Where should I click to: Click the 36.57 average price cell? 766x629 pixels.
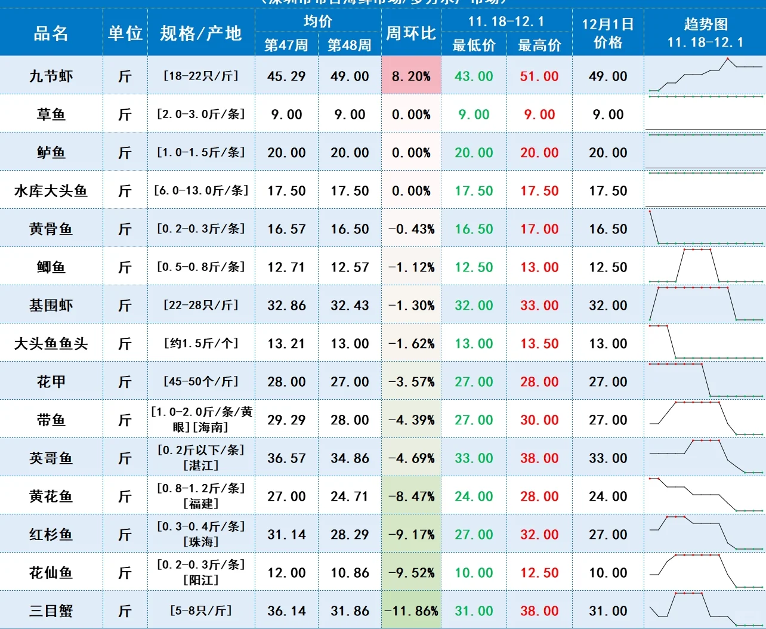[x=286, y=458]
